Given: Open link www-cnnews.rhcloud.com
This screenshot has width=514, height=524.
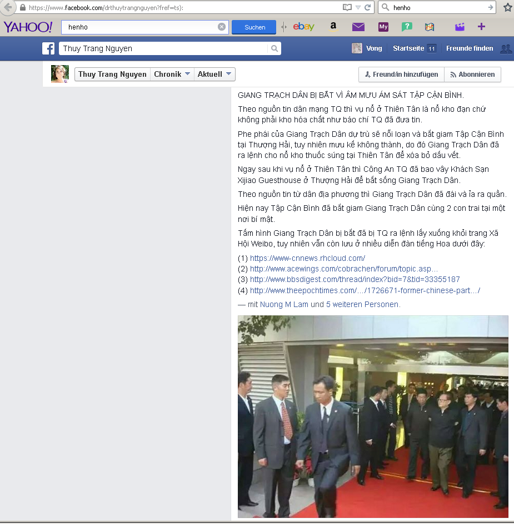Looking at the screenshot, I should point(307,258).
